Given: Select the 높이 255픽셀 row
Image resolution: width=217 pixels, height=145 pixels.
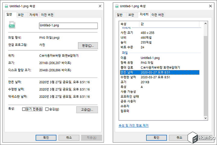Looking at the screenshot, I should 160,43.
